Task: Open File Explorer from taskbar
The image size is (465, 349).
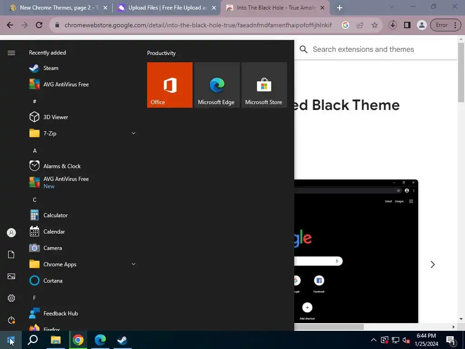Action: click(55, 340)
